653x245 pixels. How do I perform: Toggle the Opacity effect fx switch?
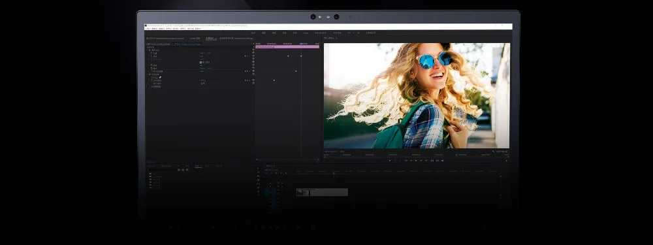(150, 74)
